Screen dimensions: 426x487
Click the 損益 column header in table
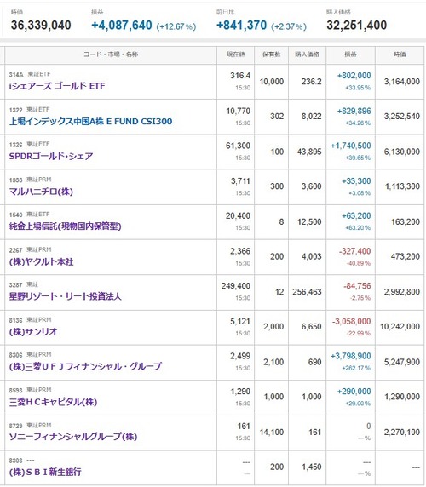[350, 54]
